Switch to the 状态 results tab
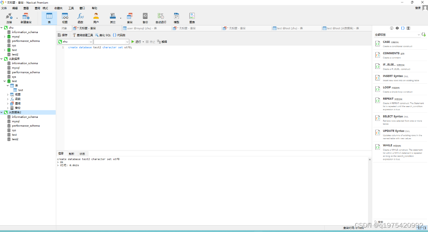 (82, 154)
